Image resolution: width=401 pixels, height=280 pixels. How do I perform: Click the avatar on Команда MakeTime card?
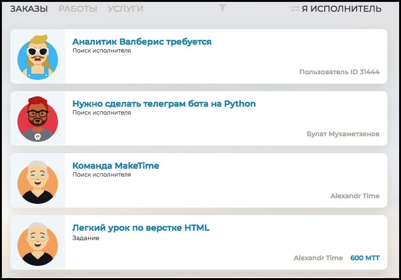pyautogui.click(x=38, y=180)
